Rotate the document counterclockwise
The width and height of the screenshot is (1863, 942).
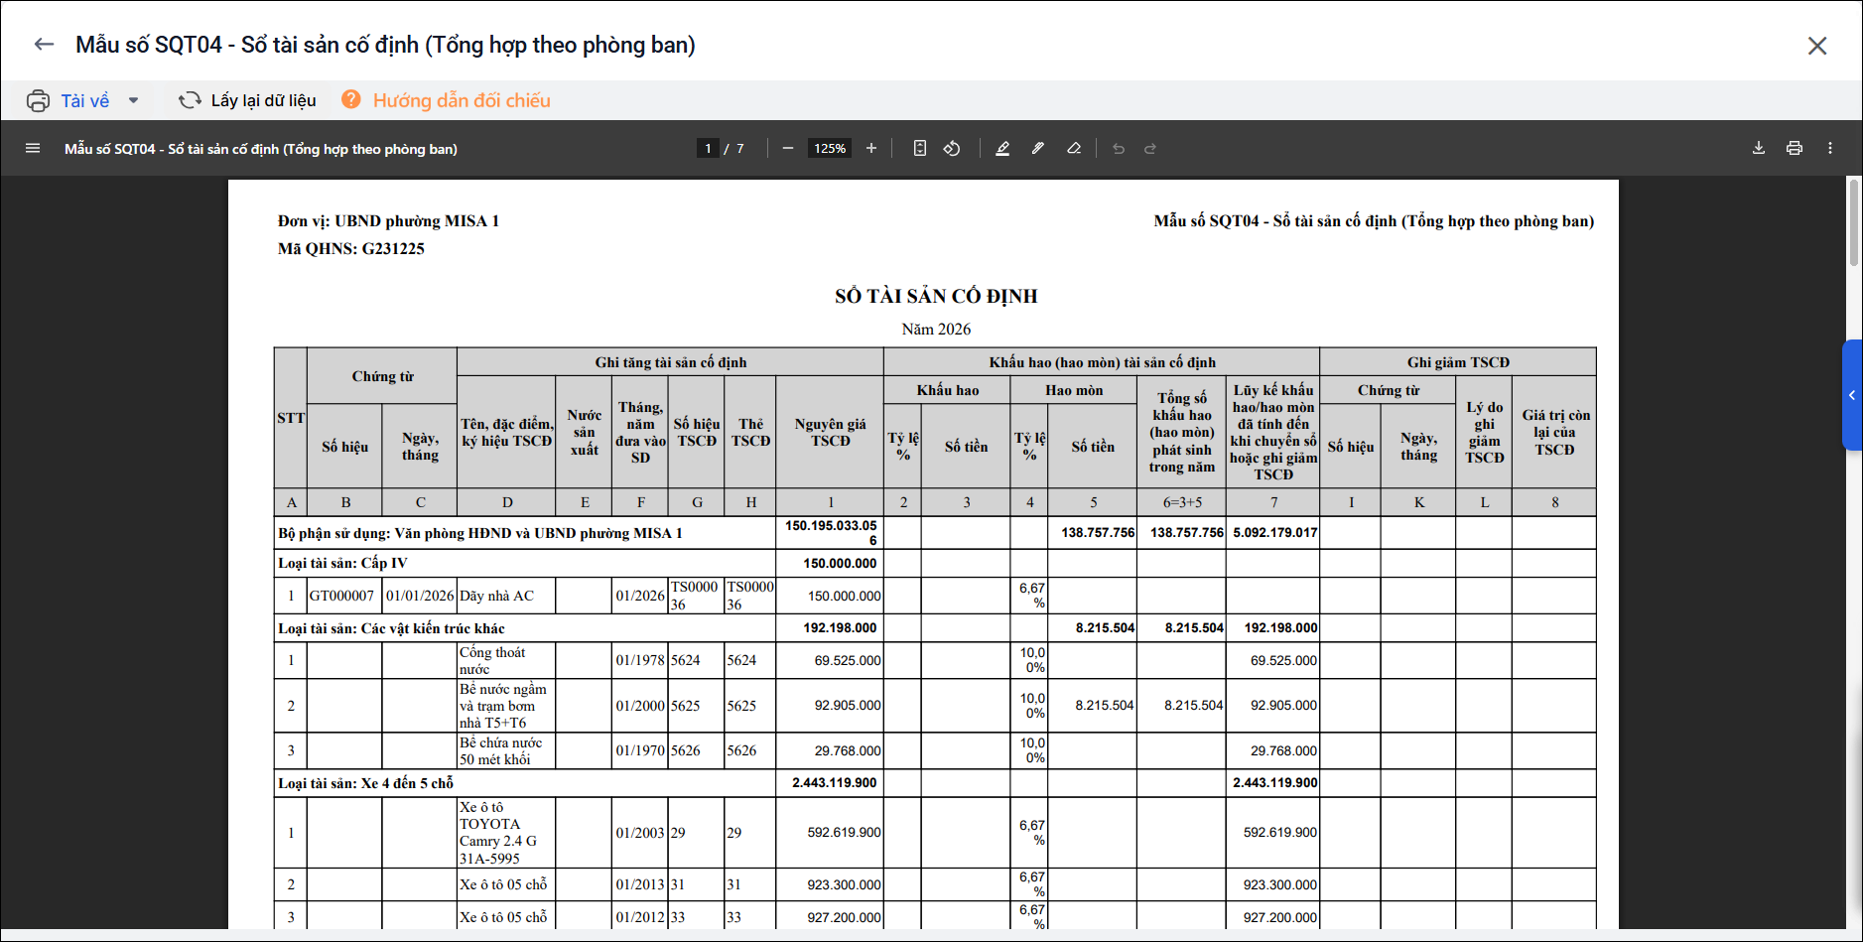[x=952, y=149]
